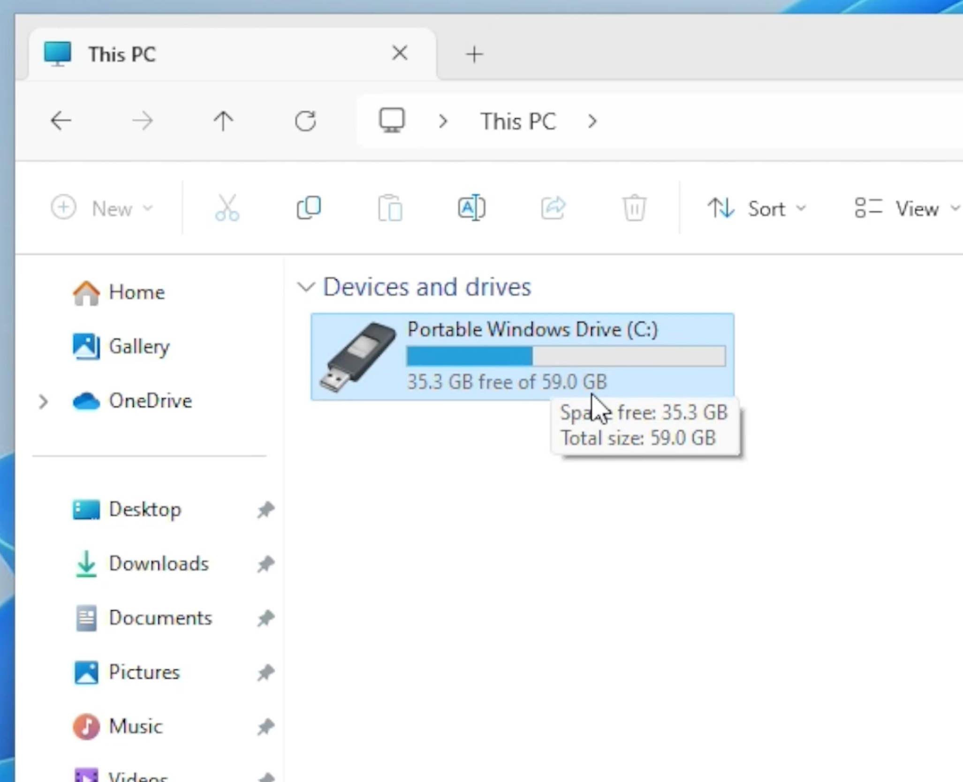The width and height of the screenshot is (963, 782).
Task: Click chevron after This PC in breadcrumb
Action: [x=592, y=121]
